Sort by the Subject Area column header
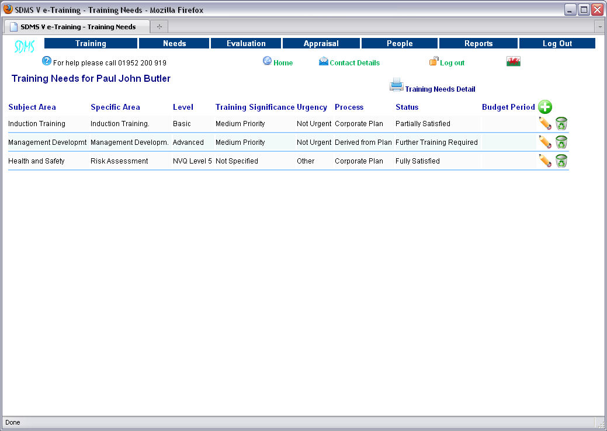The height and width of the screenshot is (431, 607). pyautogui.click(x=32, y=107)
